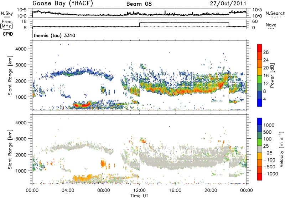This screenshot has height=198, width=285.
Task: Click the '16' value on the power scale
Action: coord(266,76)
